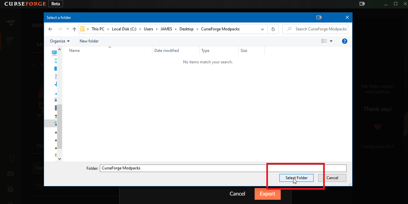Expand the chevron after Users breadcrumb
The image size is (408, 204).
(157, 29)
